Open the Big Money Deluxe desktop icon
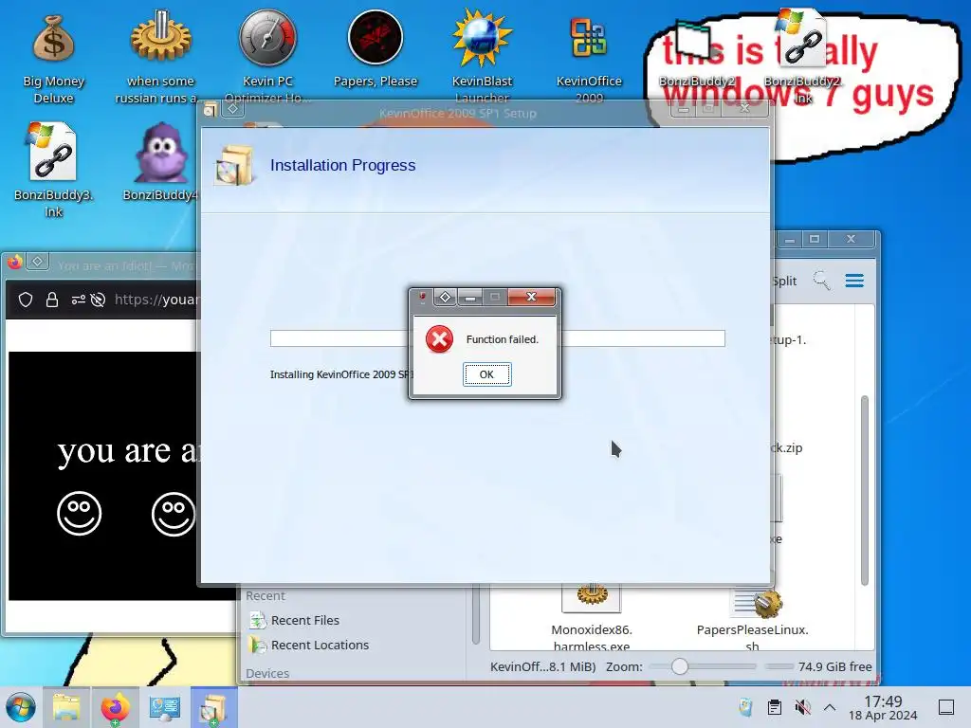This screenshot has height=728, width=971. tap(53, 59)
